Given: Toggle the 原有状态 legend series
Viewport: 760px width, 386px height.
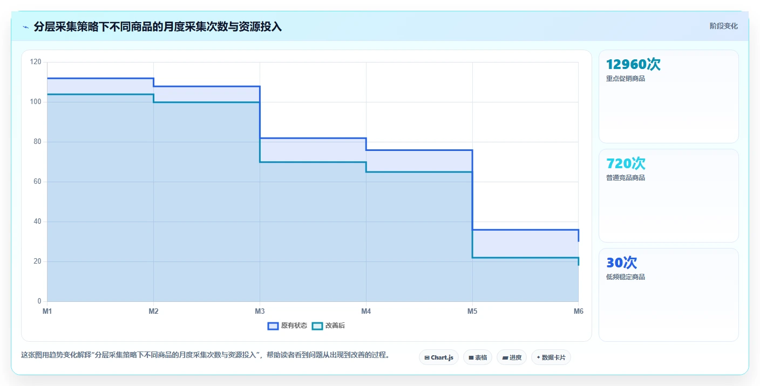Looking at the screenshot, I should [288, 326].
